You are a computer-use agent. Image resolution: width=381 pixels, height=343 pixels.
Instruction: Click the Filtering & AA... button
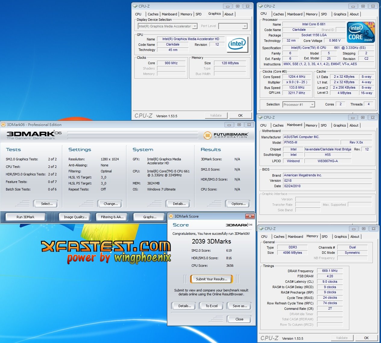coord(112,217)
